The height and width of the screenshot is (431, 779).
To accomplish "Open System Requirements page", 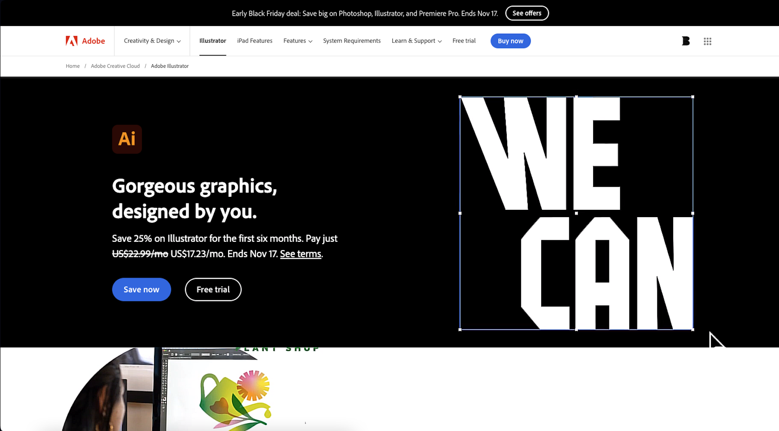I will (352, 41).
